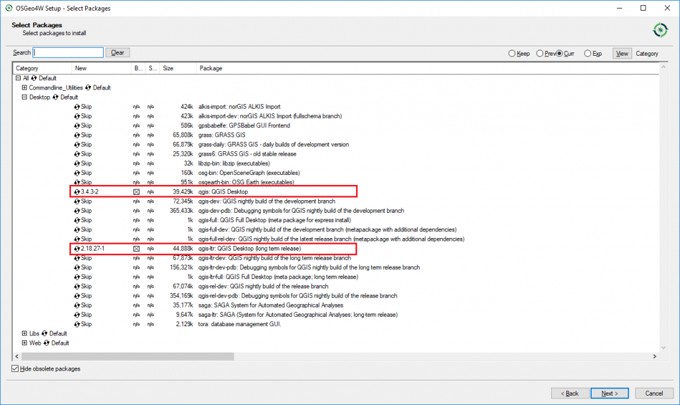Viewport: 680px width, 405px height.
Task: Click cycle icon for alkis-import-dev package
Action: tap(77, 117)
